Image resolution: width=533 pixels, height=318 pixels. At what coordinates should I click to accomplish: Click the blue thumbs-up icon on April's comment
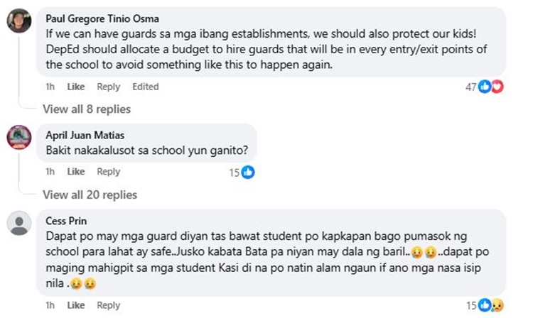pyautogui.click(x=248, y=172)
